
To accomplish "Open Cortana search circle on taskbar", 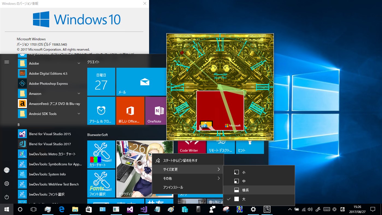I will coord(20,210).
